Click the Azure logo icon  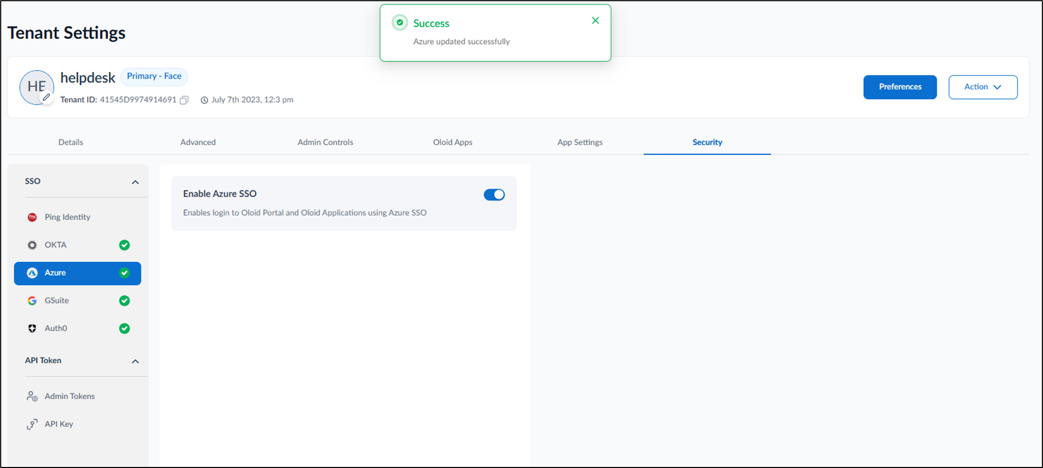(32, 273)
